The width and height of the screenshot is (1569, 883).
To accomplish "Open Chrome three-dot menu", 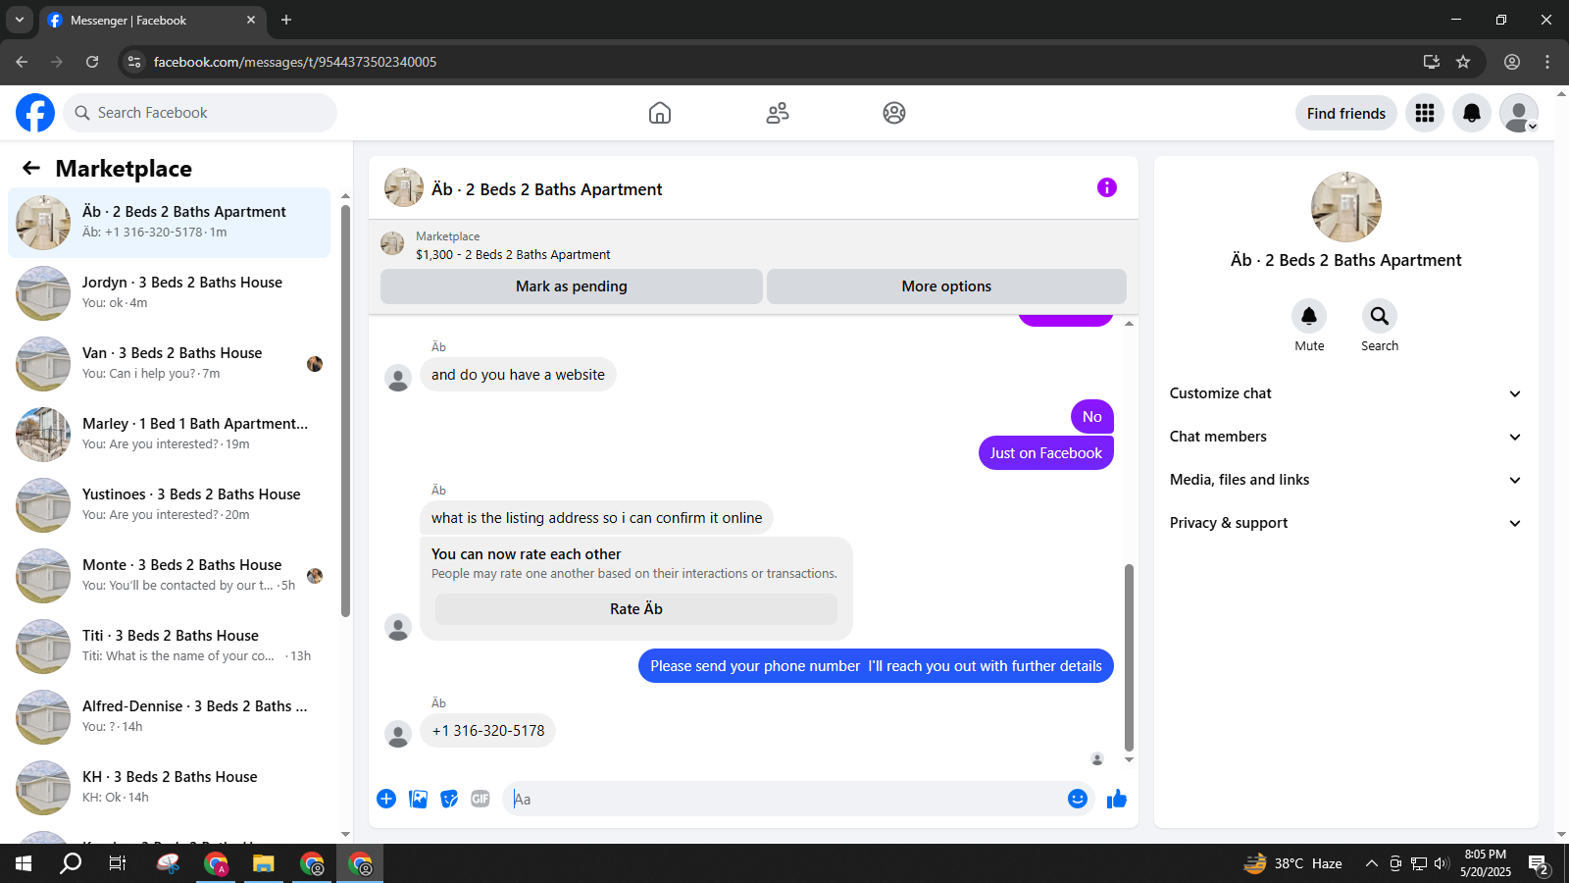I will [1547, 62].
